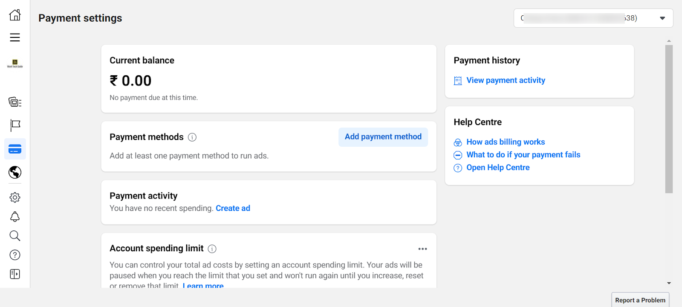Viewport: 682px width, 307px height.
Task: Open the help question mark icon in sidebar
Action: (15, 255)
